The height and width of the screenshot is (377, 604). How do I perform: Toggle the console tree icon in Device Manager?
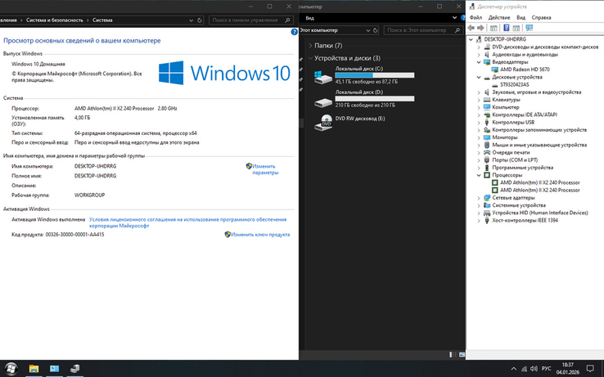[494, 28]
